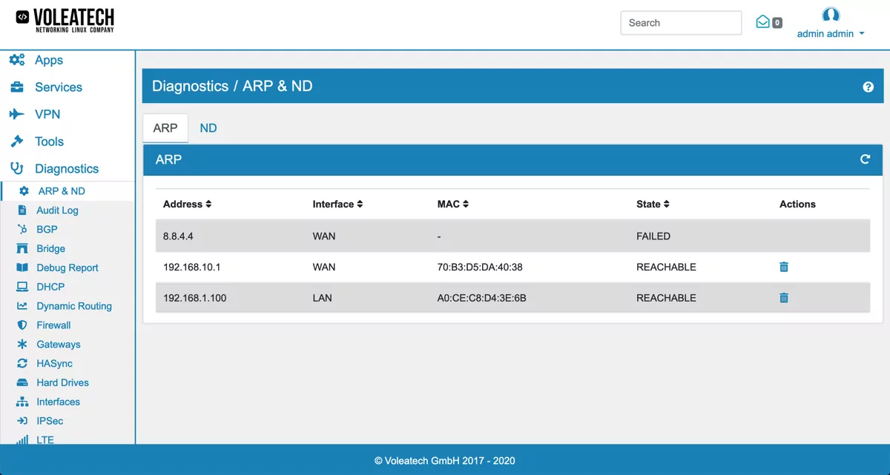
Task: Refresh the ARP table with reload icon
Action: [865, 159]
